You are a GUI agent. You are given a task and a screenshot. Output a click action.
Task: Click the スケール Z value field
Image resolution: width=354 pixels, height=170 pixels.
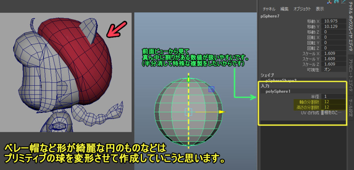(334, 64)
